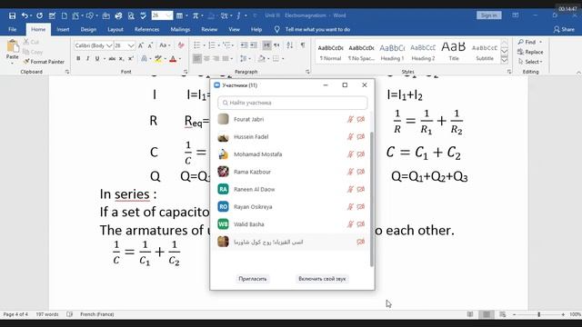Apply the Heading 1 style
582x327 pixels.
tap(392, 53)
